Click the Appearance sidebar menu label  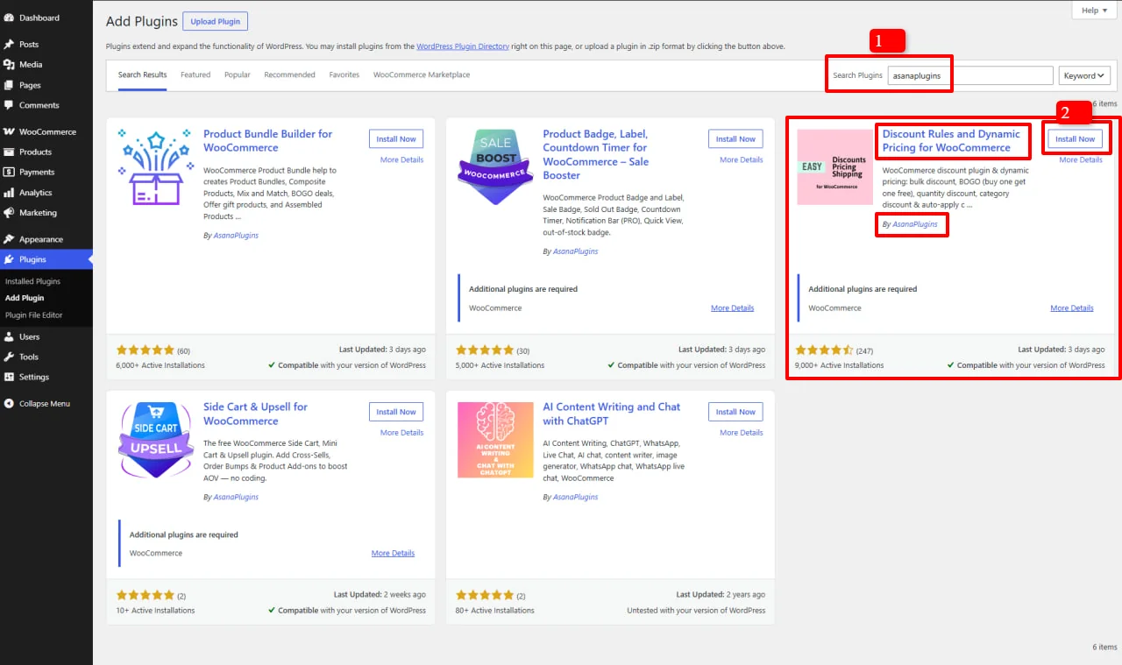[41, 239]
